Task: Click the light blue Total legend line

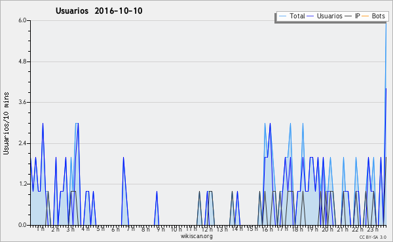Action: click(282, 16)
